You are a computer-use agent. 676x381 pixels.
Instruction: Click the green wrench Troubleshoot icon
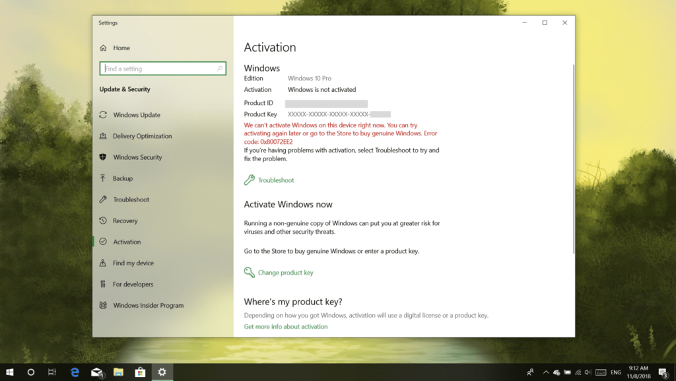pos(249,180)
